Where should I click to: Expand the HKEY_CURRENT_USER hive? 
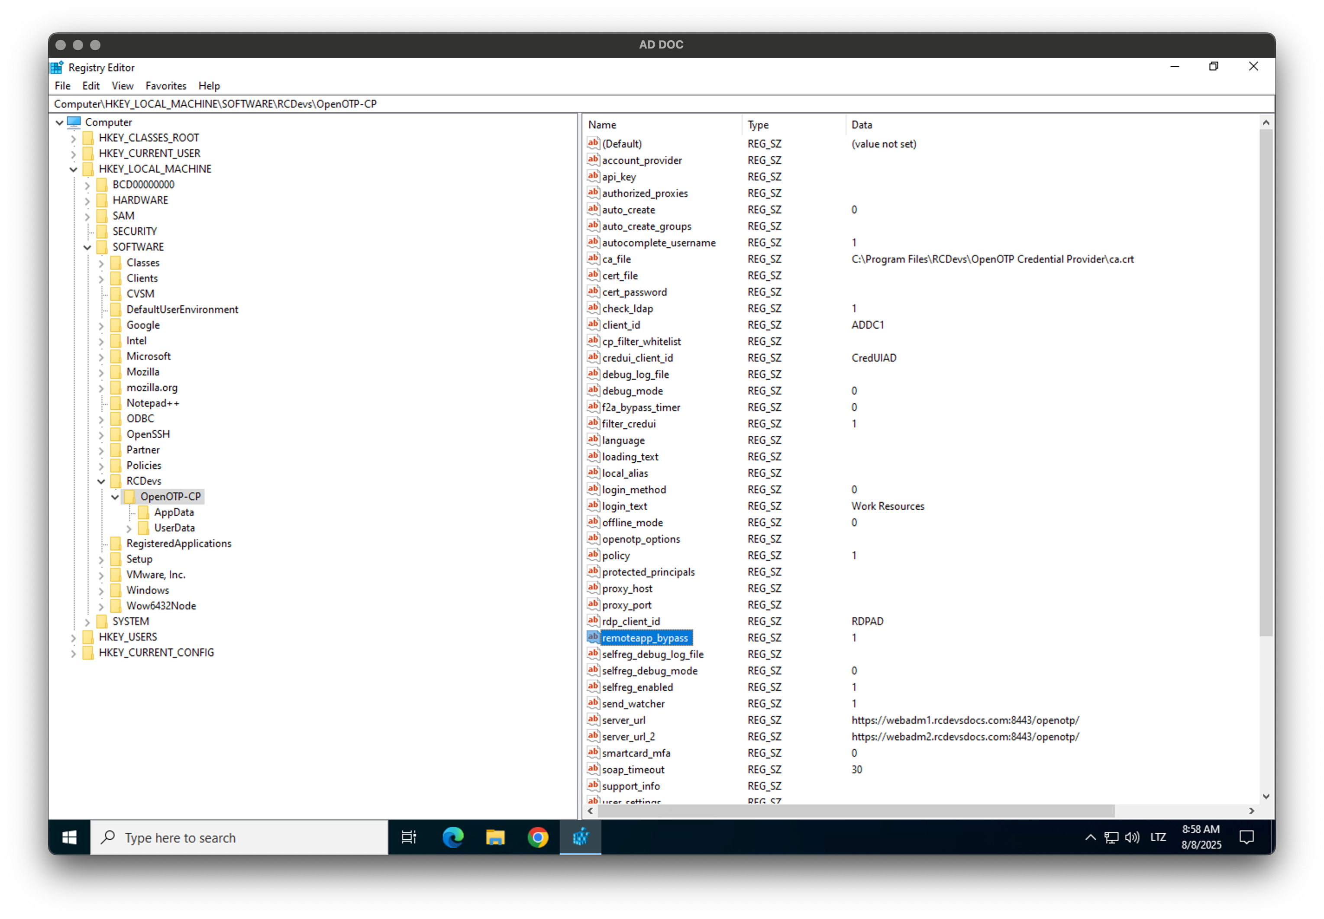click(x=73, y=154)
